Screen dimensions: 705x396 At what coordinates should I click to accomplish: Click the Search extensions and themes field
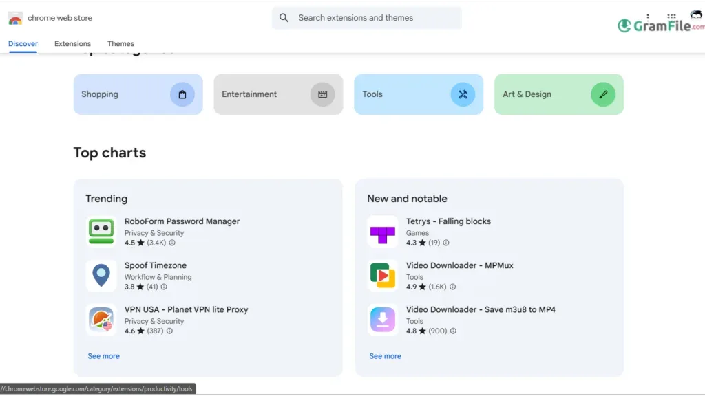coord(367,18)
